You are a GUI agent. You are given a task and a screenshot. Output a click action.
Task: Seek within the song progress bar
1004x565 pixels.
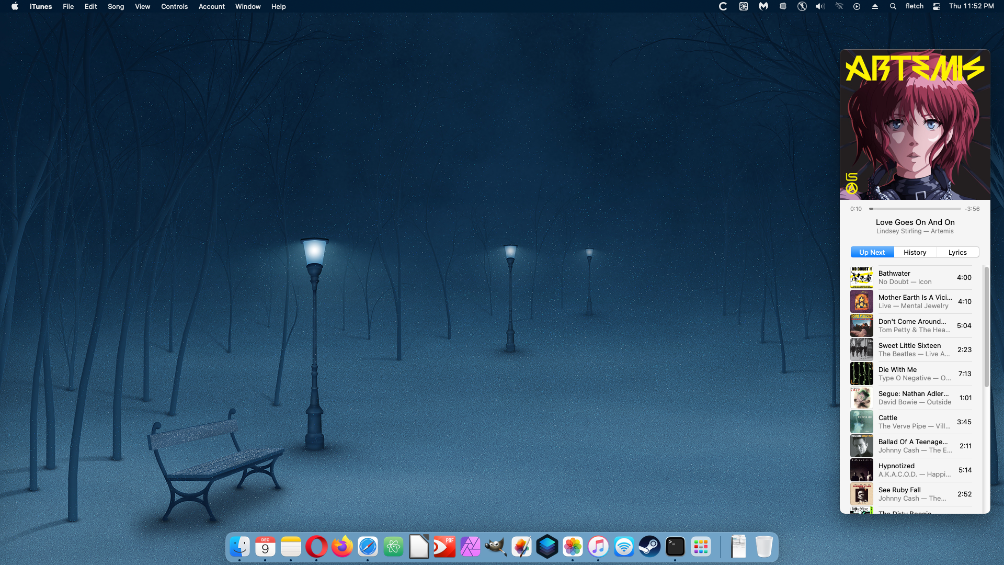click(x=915, y=209)
